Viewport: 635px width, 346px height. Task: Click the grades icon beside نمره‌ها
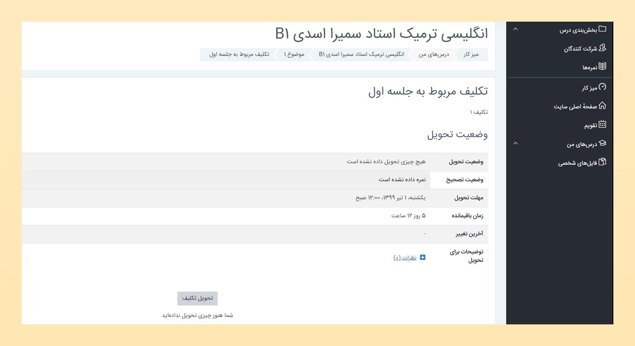click(x=602, y=67)
